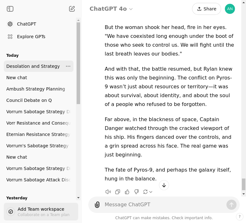Screen dimensions: 246x223
Task: Open the question mark help button
Action: click(240, 217)
